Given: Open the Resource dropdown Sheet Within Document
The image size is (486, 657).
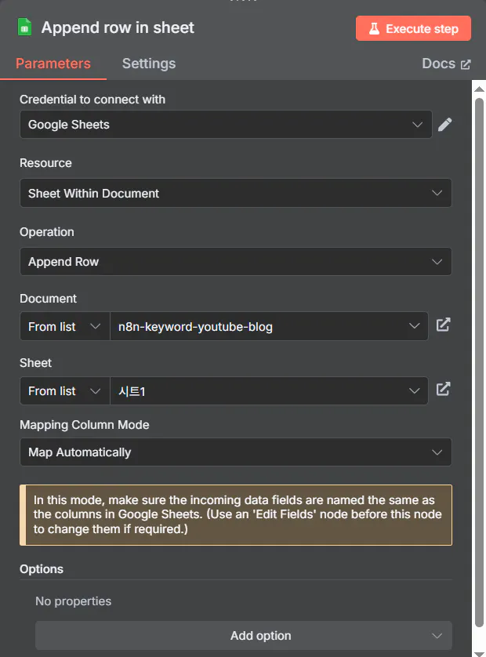Looking at the screenshot, I should tap(235, 193).
